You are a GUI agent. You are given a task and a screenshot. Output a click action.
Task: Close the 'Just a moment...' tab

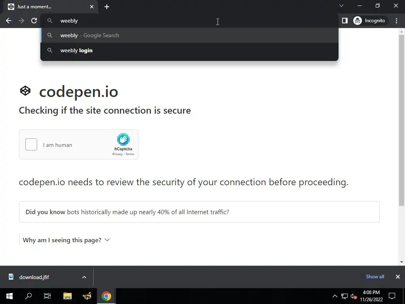coord(92,7)
